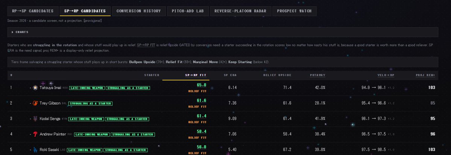Click Late-Inning Weapon tag on Roki Sasaki
The height and width of the screenshot is (155, 451).
(x=85, y=150)
